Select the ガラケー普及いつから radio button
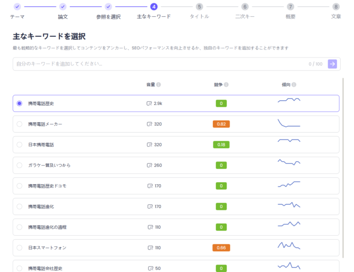The width and height of the screenshot is (354, 272). [19, 165]
